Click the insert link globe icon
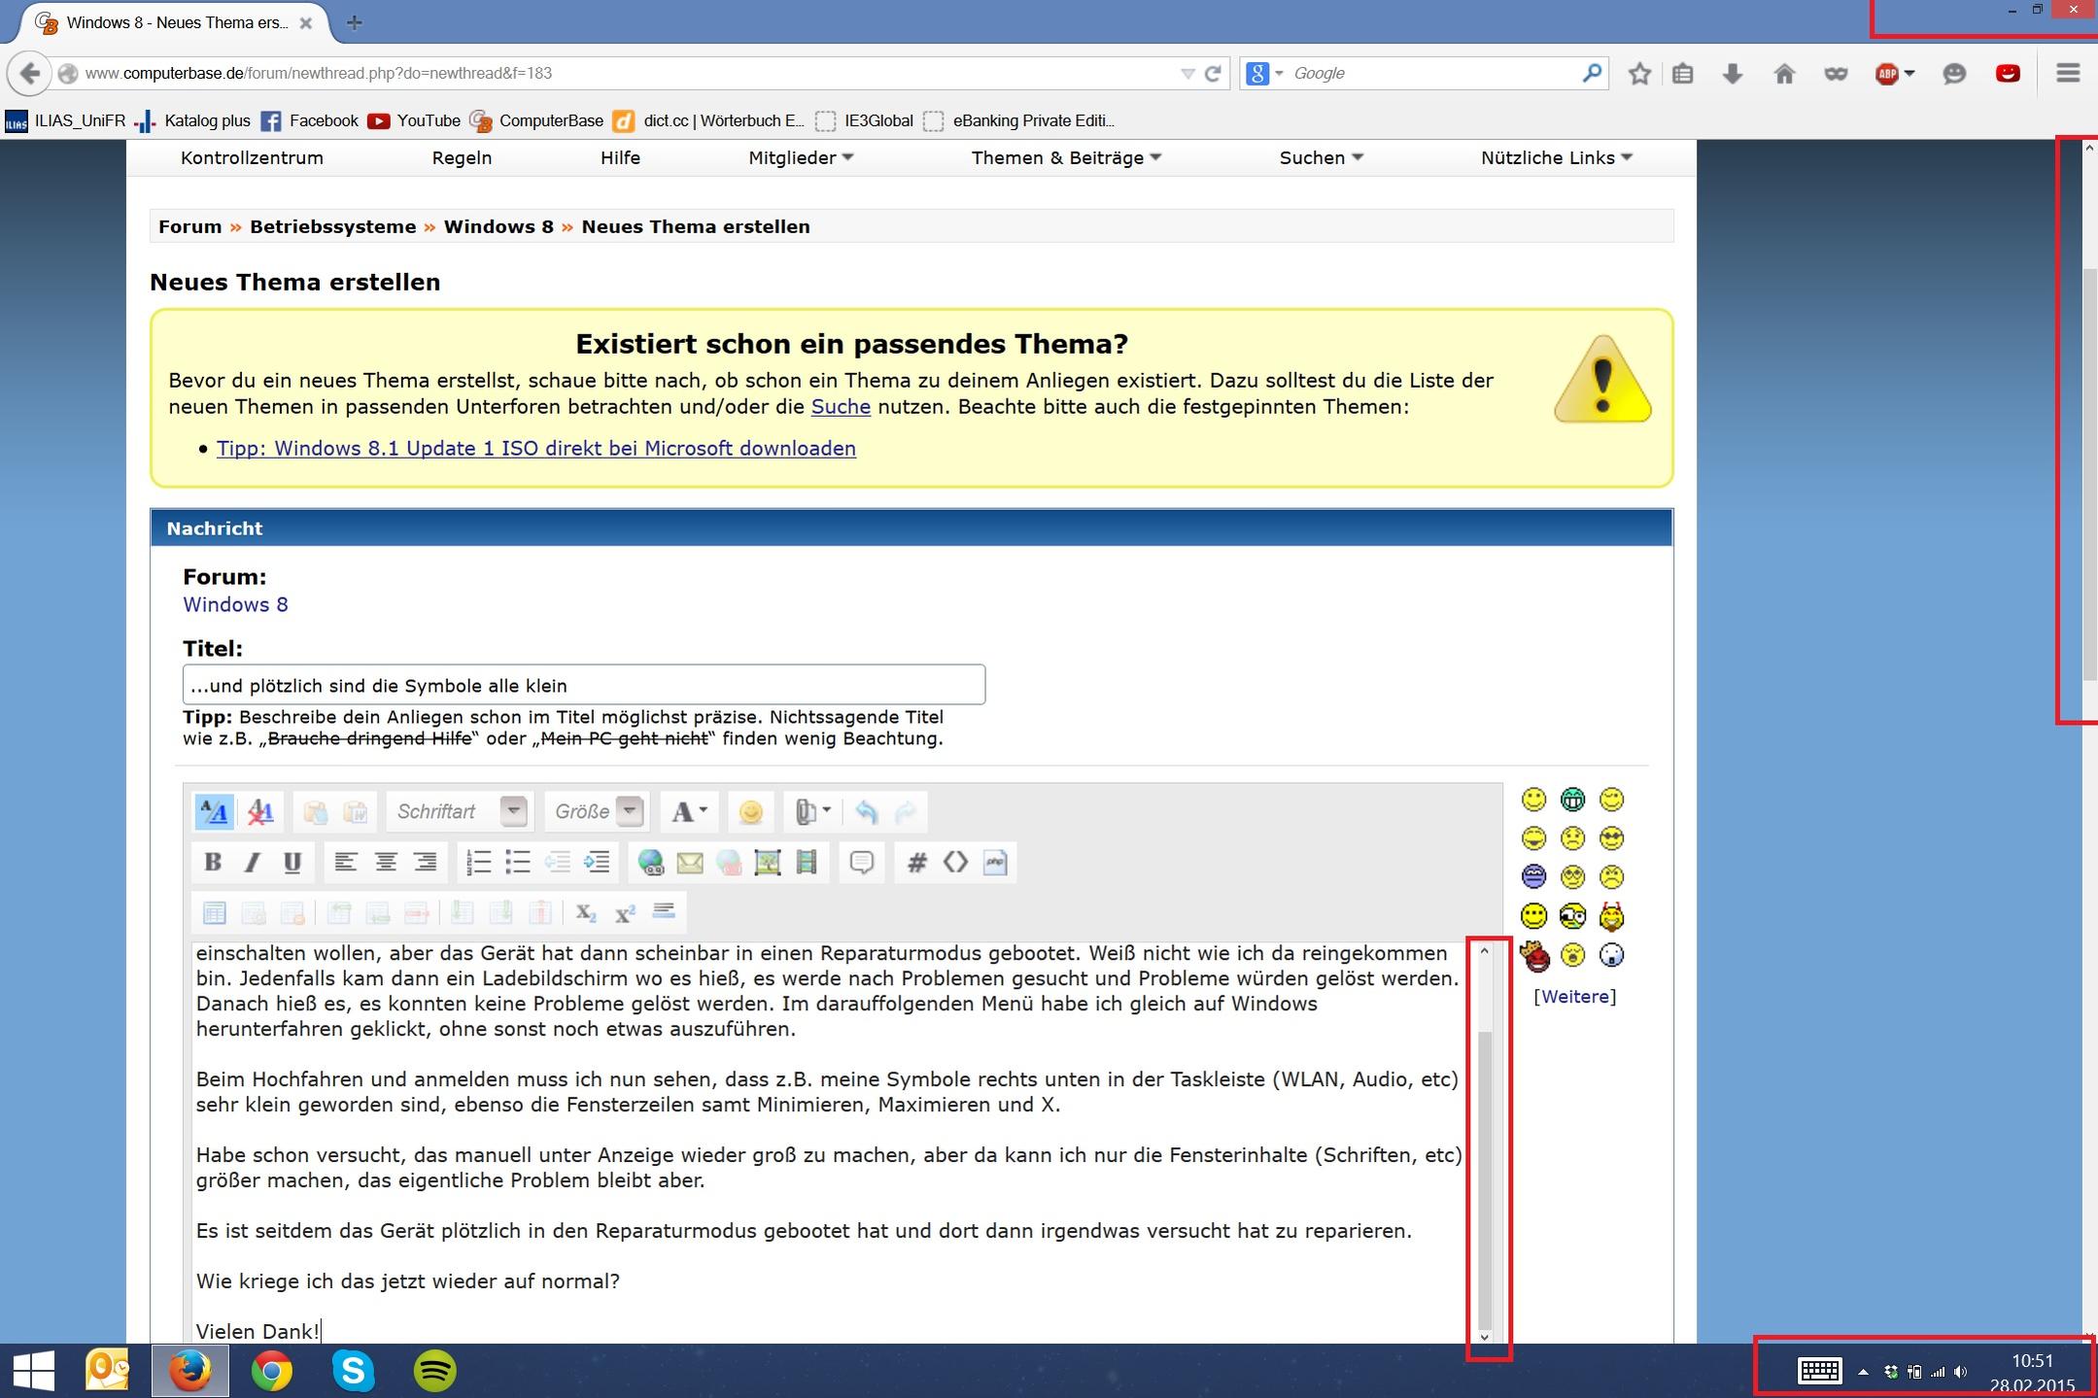This screenshot has width=2098, height=1398. pyautogui.click(x=650, y=862)
